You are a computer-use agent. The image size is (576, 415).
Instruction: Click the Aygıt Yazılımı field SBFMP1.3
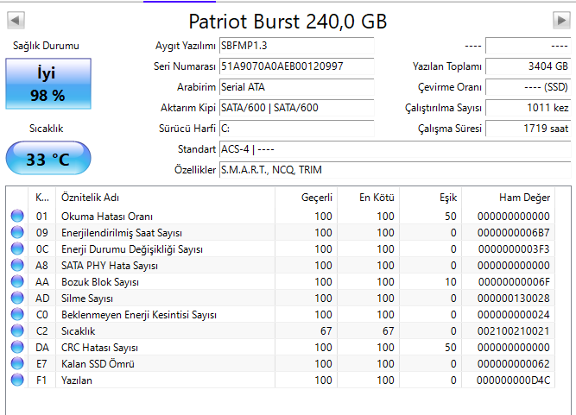click(297, 46)
